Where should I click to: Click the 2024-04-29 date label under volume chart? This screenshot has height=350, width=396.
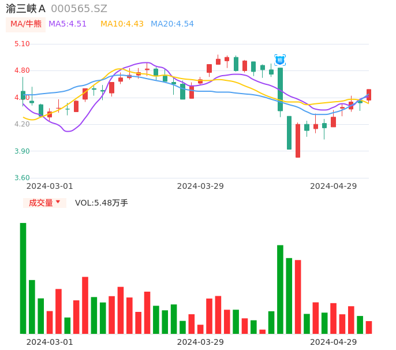pos(334,342)
